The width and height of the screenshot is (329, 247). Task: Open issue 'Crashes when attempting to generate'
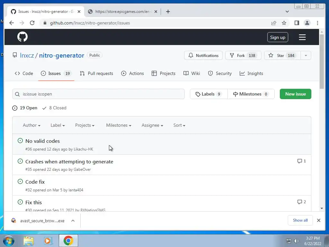[69, 161]
